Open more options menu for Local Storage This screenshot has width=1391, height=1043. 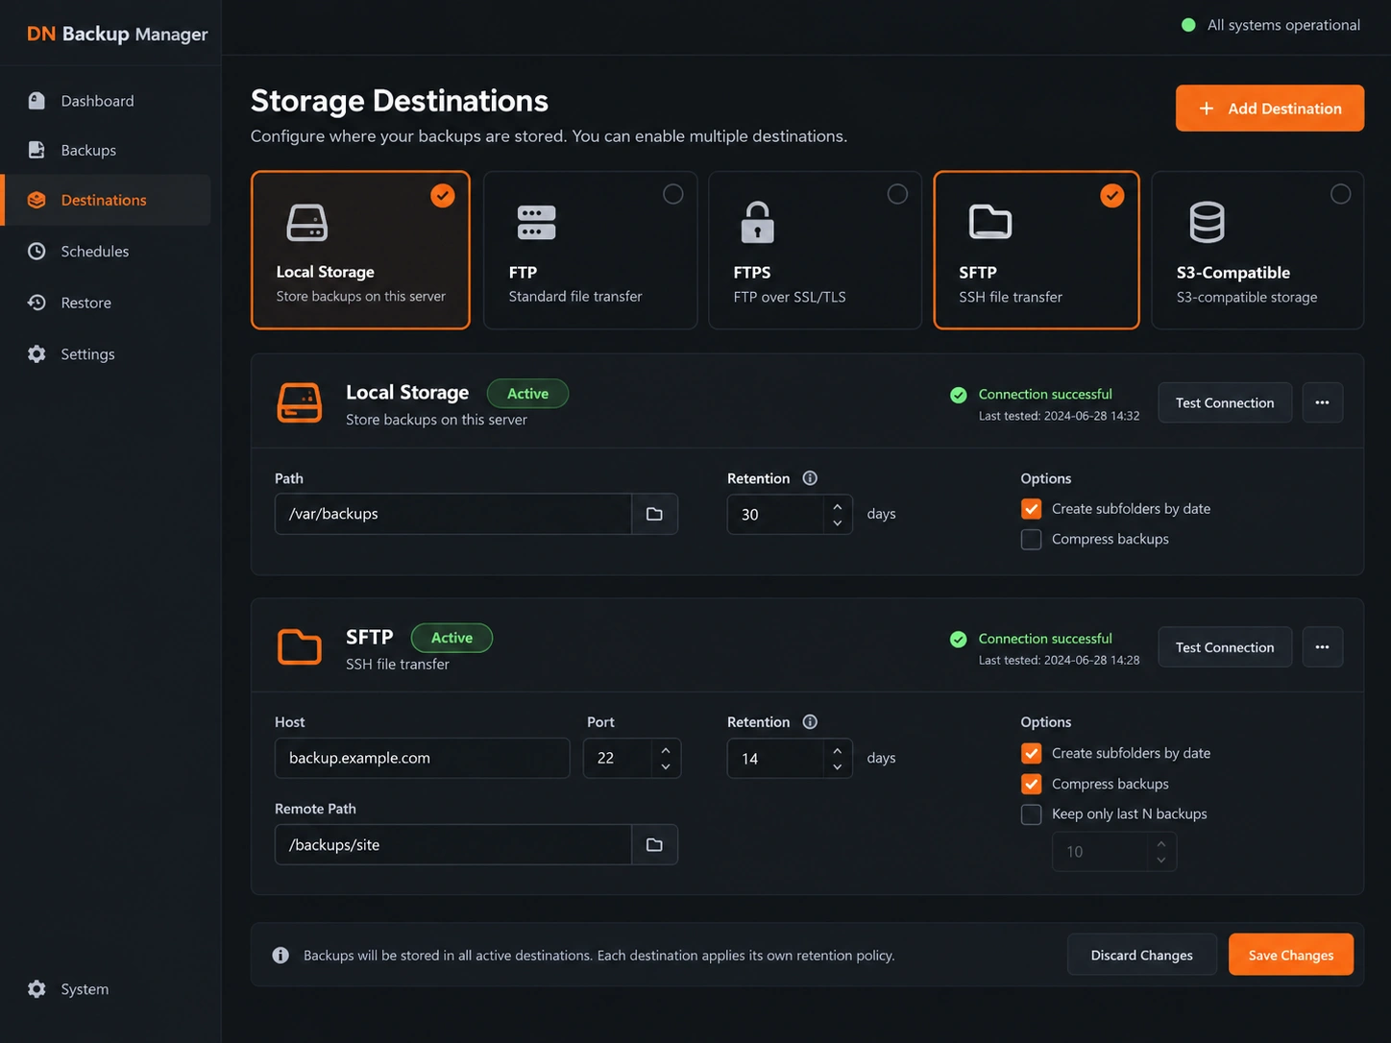point(1323,402)
